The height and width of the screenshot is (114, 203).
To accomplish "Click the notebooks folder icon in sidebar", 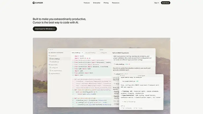I will coord(49,56).
